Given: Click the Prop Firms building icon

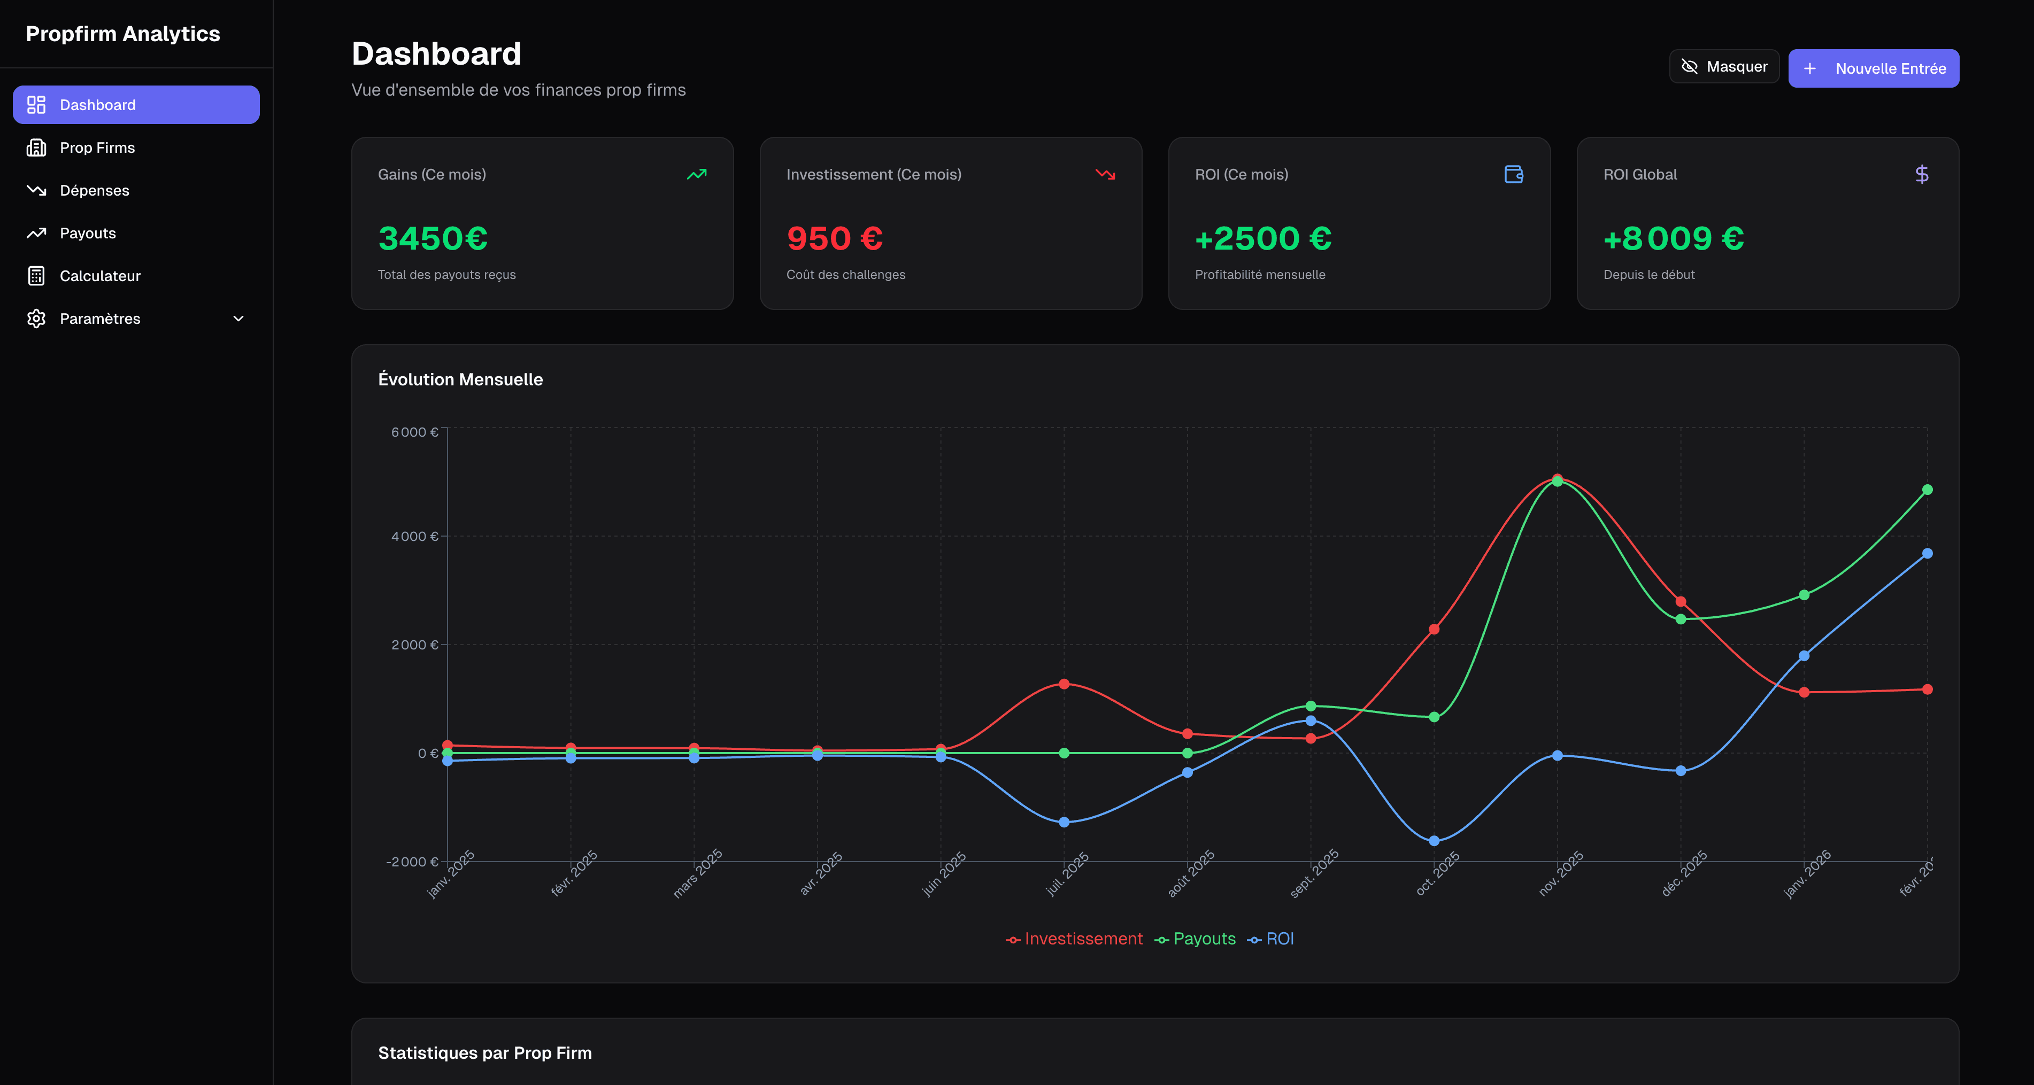Looking at the screenshot, I should 36,147.
